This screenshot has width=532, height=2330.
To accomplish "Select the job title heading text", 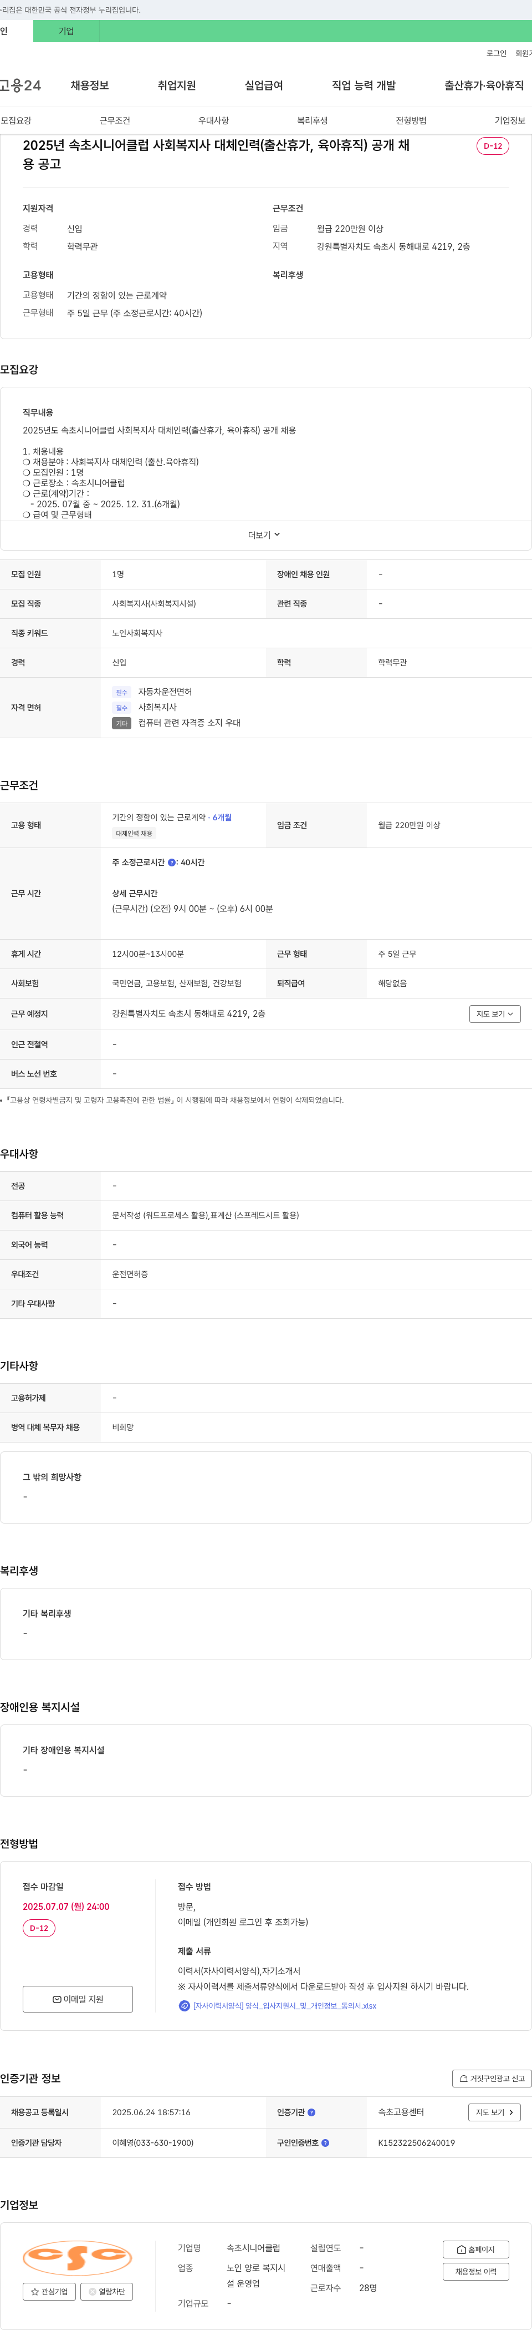I will (216, 155).
